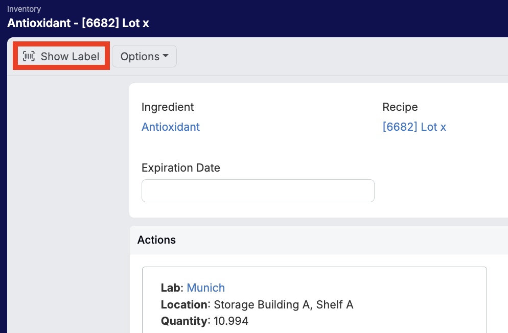Go to Inventory via the breadcrumb
The image size is (508, 333).
pos(24,9)
